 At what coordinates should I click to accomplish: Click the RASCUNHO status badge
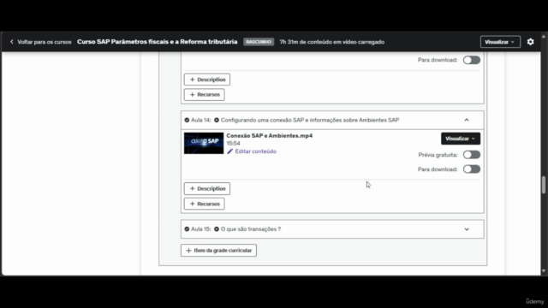(259, 42)
